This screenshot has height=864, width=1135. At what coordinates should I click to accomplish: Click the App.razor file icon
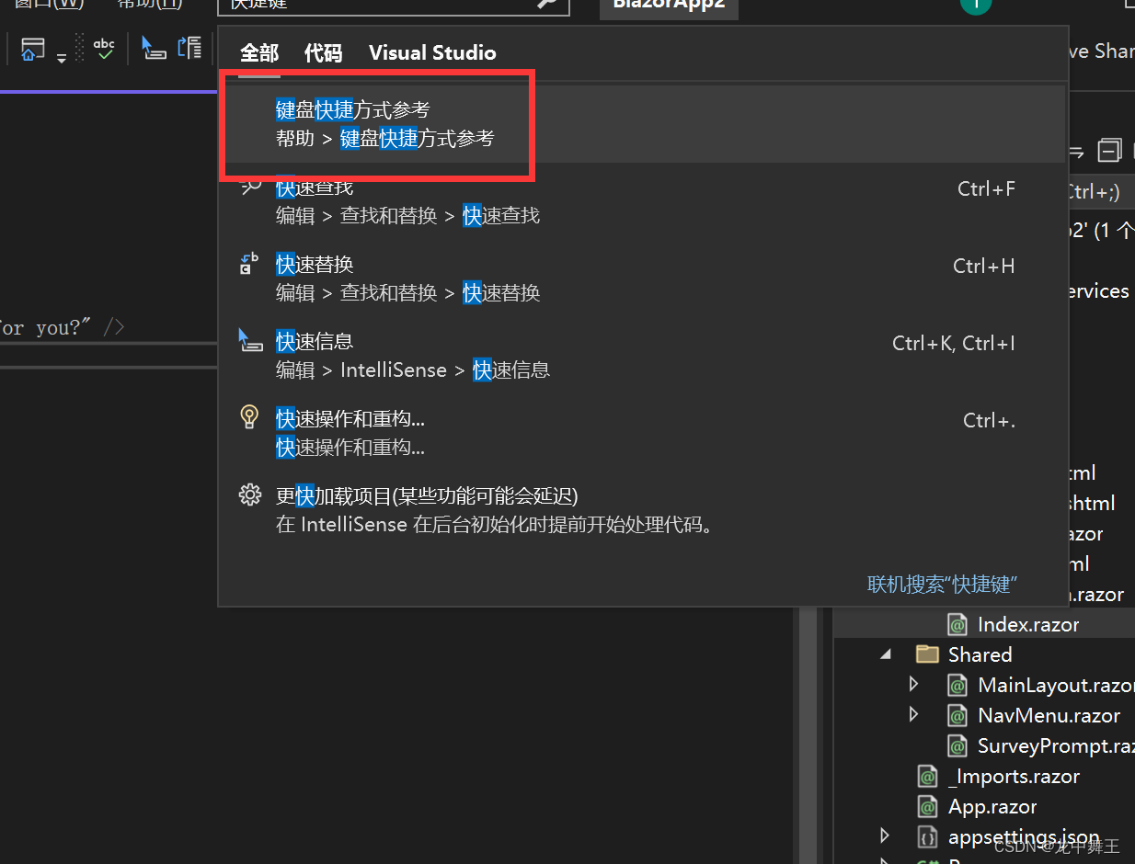928,807
